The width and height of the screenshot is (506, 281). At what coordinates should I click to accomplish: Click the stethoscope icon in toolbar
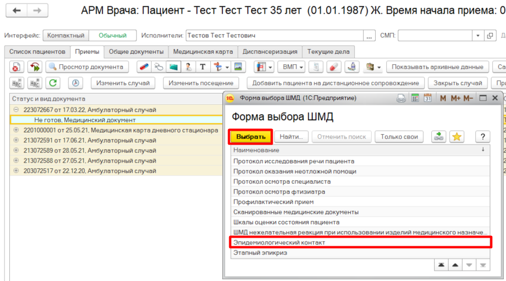[157, 66]
